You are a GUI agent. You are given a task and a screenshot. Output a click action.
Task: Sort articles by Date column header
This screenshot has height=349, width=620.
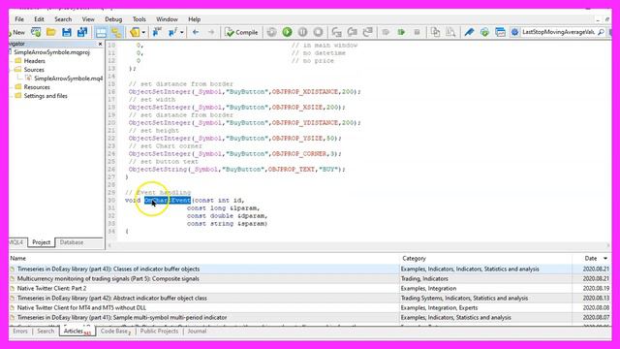pyautogui.click(x=592, y=259)
